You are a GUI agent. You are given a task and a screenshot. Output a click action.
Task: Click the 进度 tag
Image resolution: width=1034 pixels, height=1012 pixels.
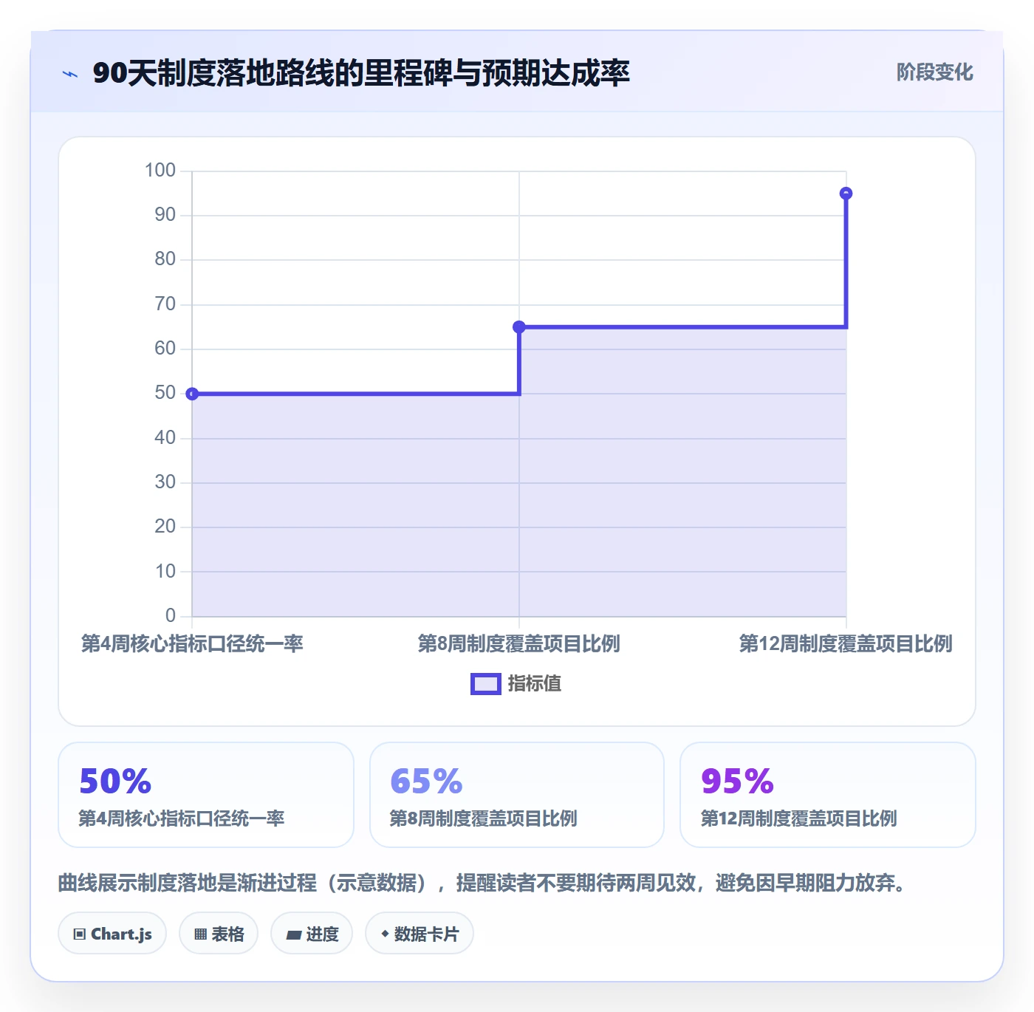click(x=312, y=934)
